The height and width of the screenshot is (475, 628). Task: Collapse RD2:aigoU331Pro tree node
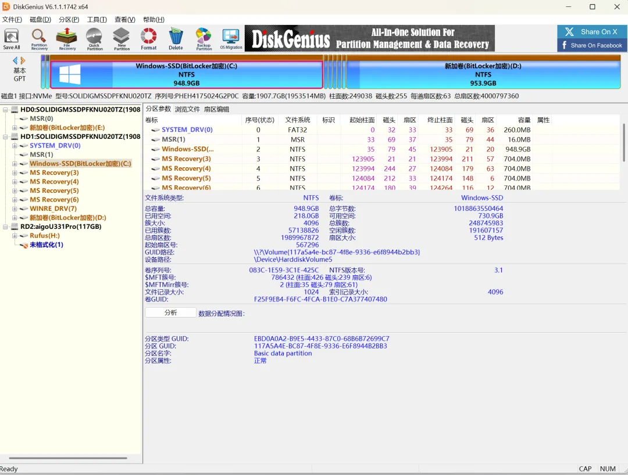coord(6,226)
